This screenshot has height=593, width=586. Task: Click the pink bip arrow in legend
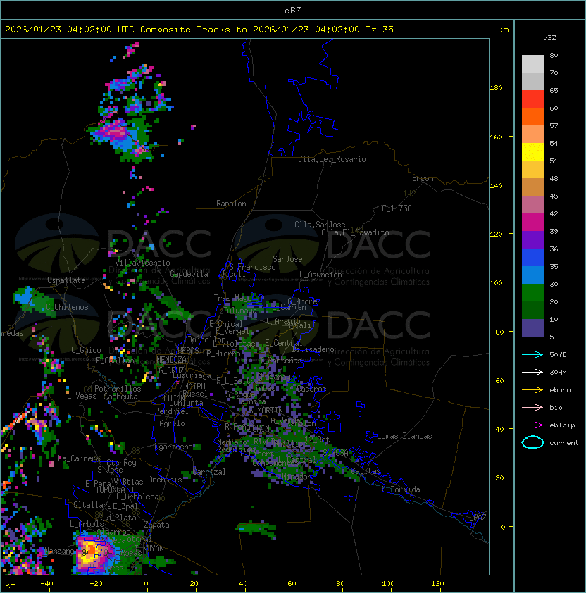click(x=532, y=407)
